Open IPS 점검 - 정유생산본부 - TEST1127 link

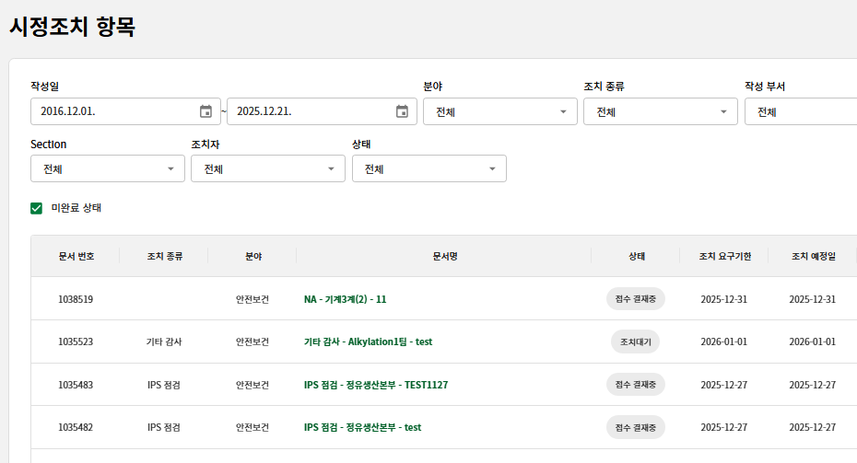376,385
